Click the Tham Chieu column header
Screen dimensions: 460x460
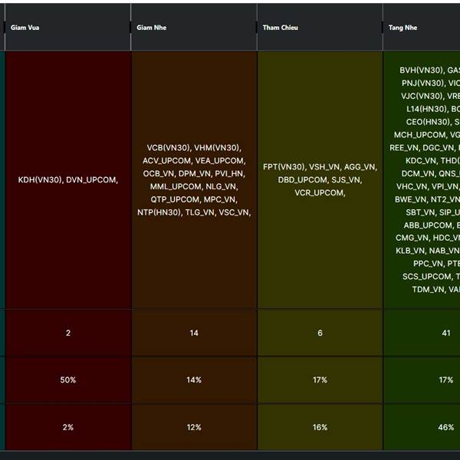(x=320, y=28)
